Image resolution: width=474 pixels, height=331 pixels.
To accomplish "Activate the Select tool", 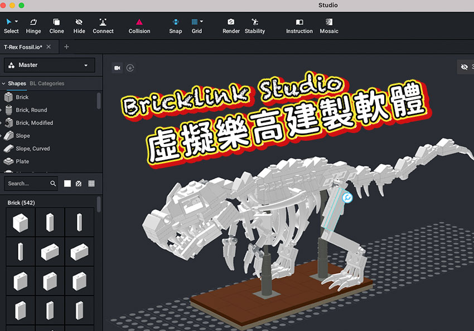I will [x=11, y=26].
